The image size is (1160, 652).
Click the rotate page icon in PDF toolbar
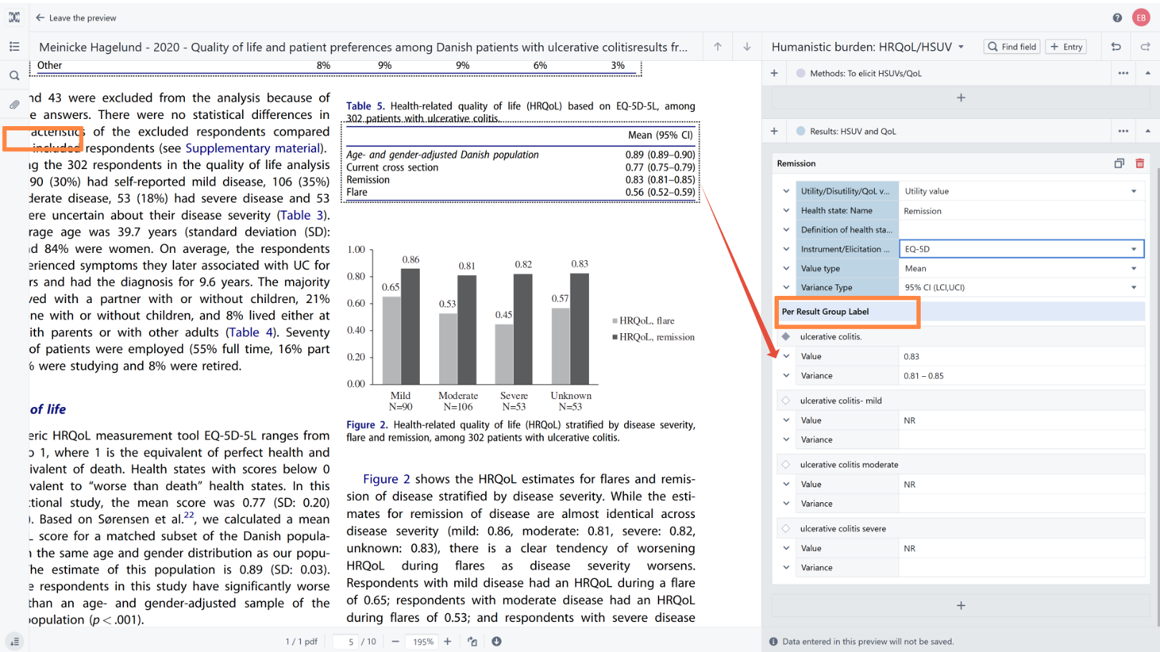pos(472,641)
